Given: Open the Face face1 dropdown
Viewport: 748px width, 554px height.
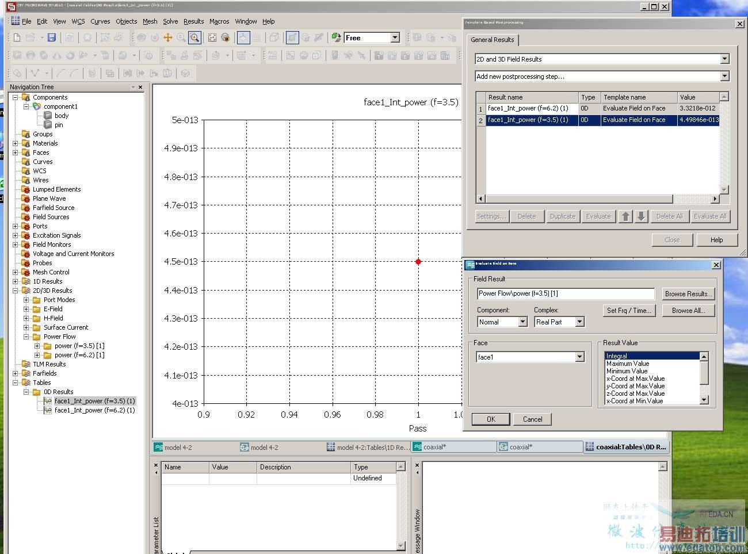Looking at the screenshot, I should point(579,357).
